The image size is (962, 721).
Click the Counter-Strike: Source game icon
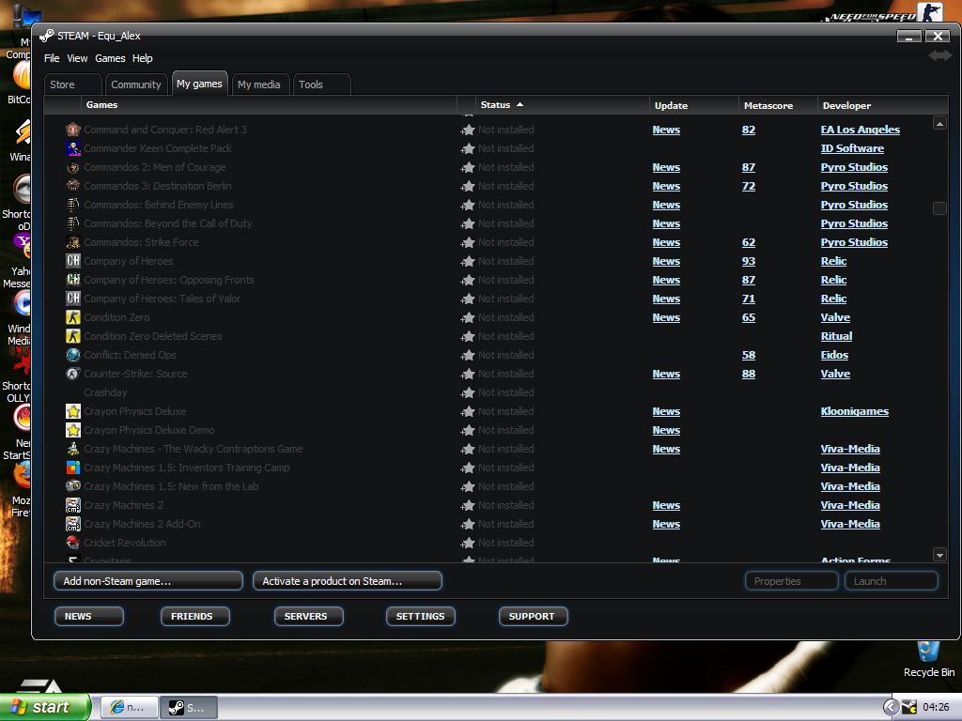tap(73, 374)
